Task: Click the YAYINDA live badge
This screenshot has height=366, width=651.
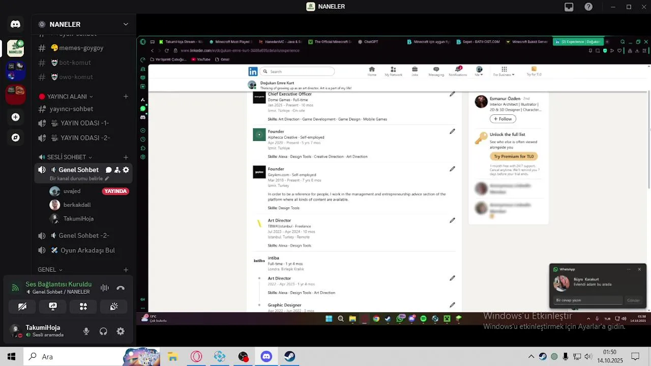Action: 115,191
